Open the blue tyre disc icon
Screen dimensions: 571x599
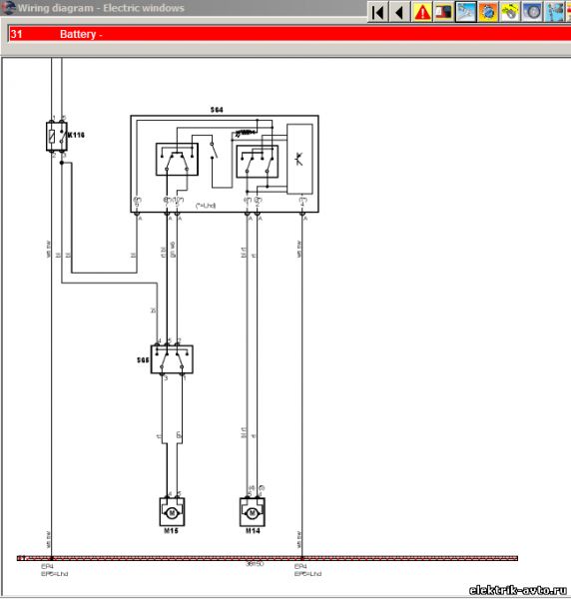[x=532, y=12]
